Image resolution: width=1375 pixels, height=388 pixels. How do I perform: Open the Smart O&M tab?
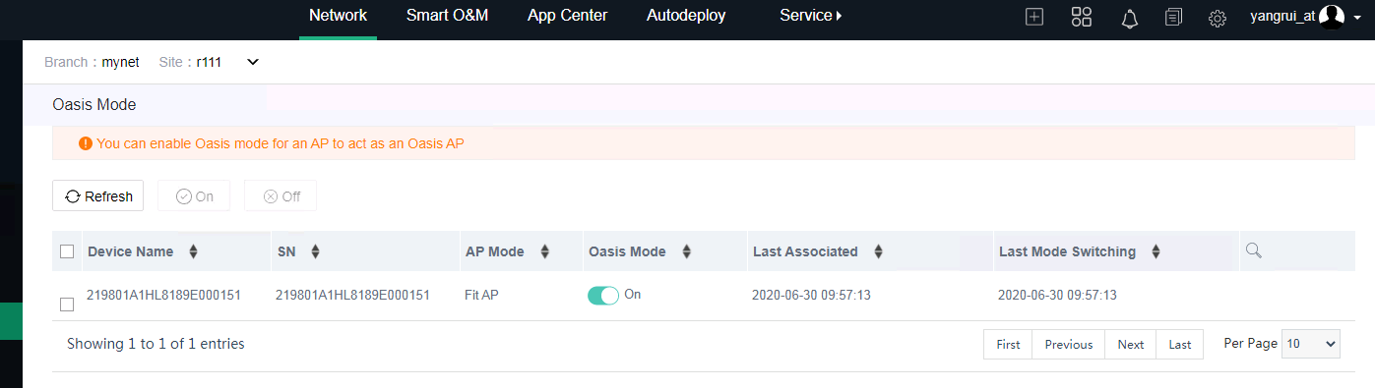447,16
